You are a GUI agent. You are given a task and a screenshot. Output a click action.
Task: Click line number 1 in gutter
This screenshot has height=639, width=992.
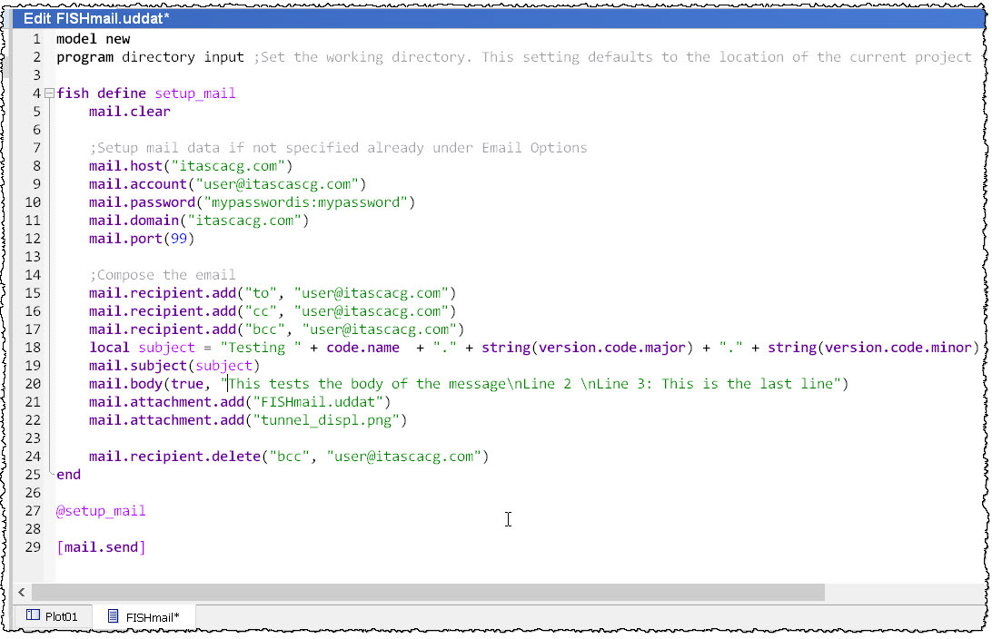click(36, 38)
